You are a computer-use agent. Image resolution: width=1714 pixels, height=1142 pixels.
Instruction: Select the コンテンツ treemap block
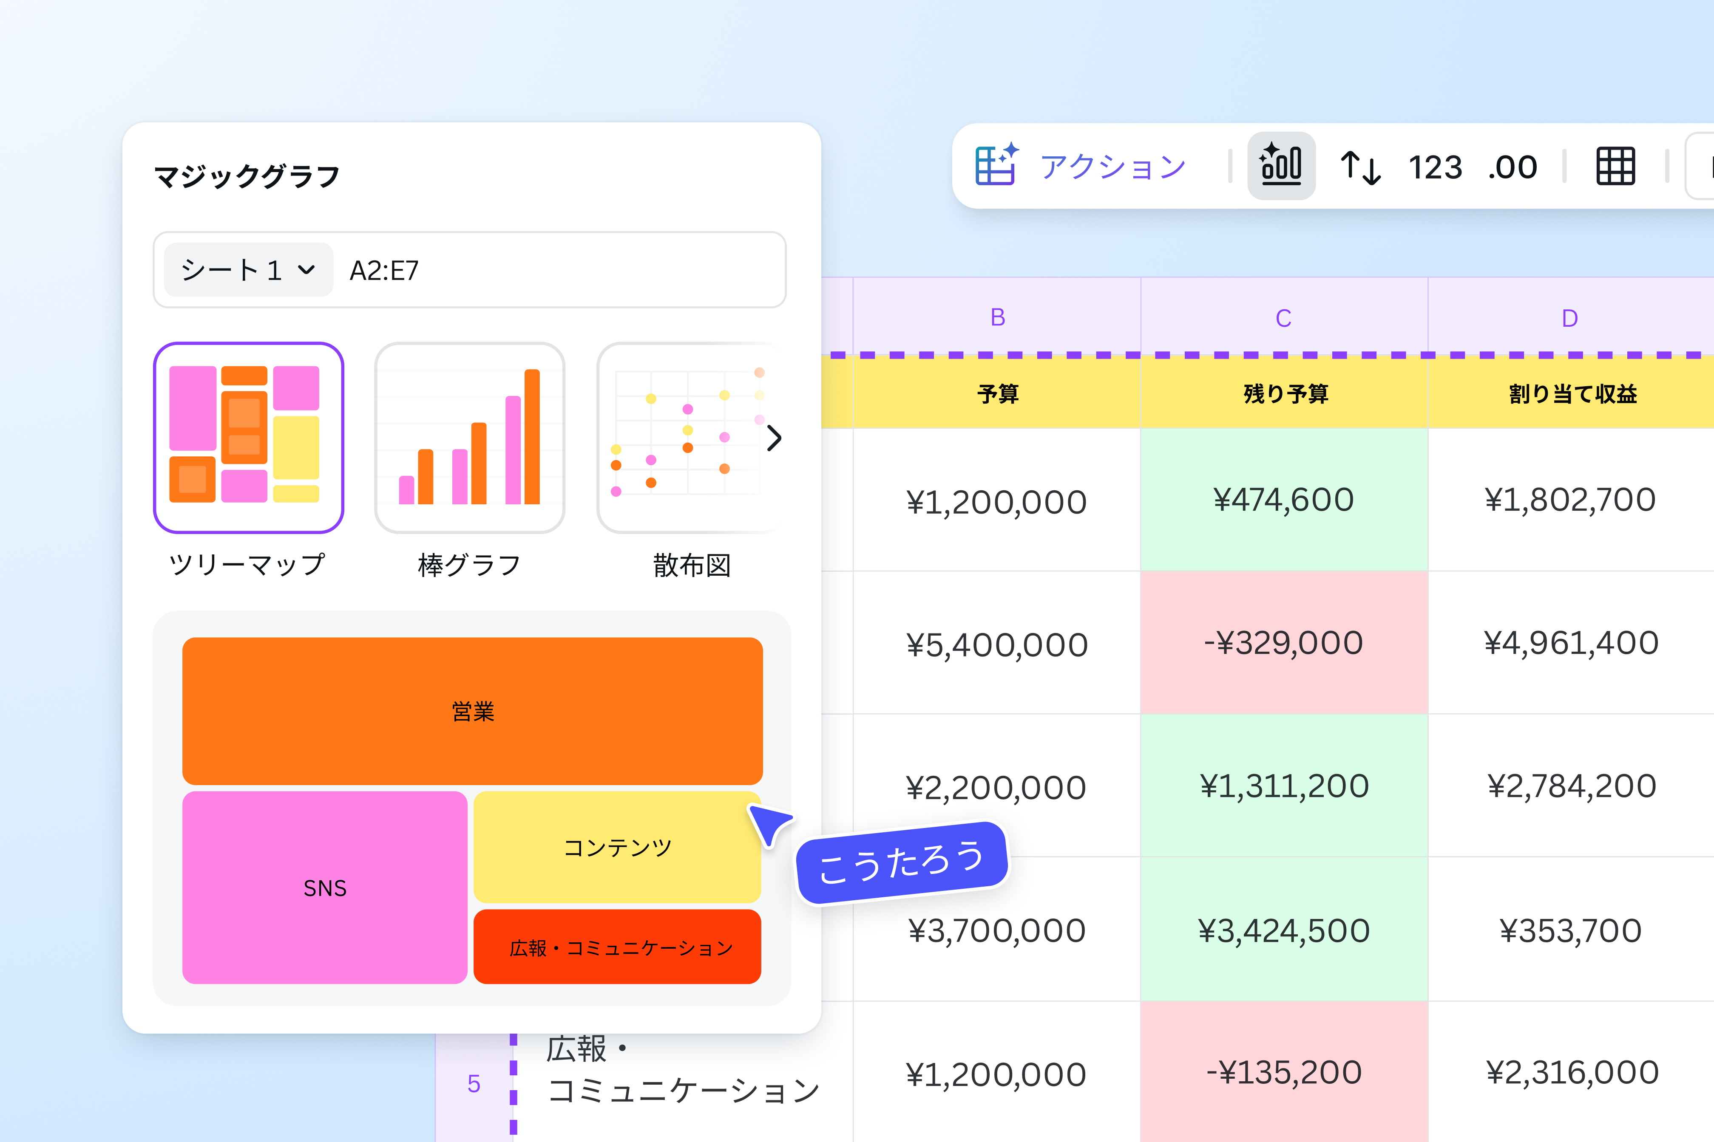tap(617, 847)
